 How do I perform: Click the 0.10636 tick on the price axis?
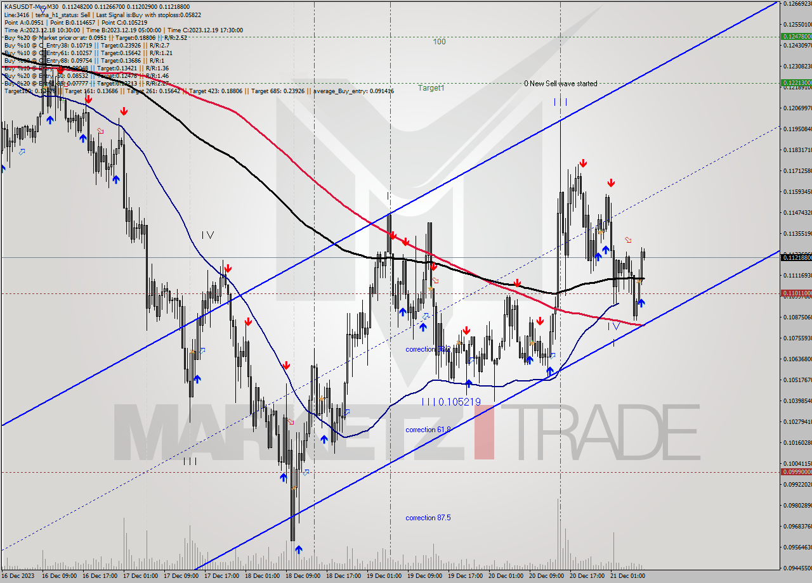797,359
